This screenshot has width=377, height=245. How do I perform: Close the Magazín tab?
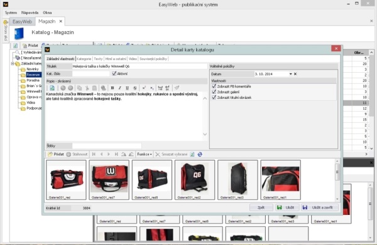(61, 21)
